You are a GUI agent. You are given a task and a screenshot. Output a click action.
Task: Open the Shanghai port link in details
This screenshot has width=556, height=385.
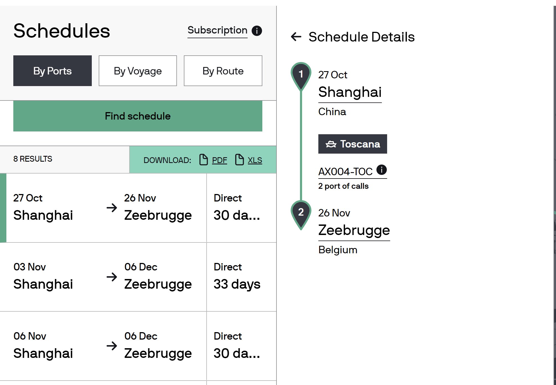pyautogui.click(x=350, y=92)
